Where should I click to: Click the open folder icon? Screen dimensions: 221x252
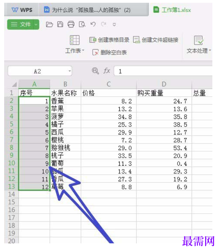click(49, 24)
